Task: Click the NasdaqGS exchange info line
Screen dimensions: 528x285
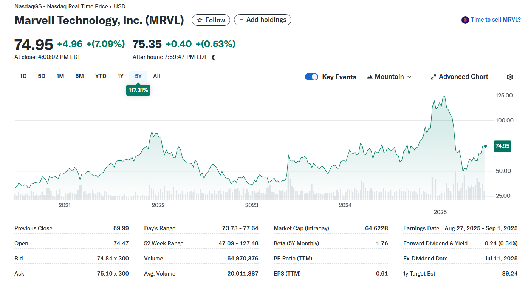Action: 70,6
